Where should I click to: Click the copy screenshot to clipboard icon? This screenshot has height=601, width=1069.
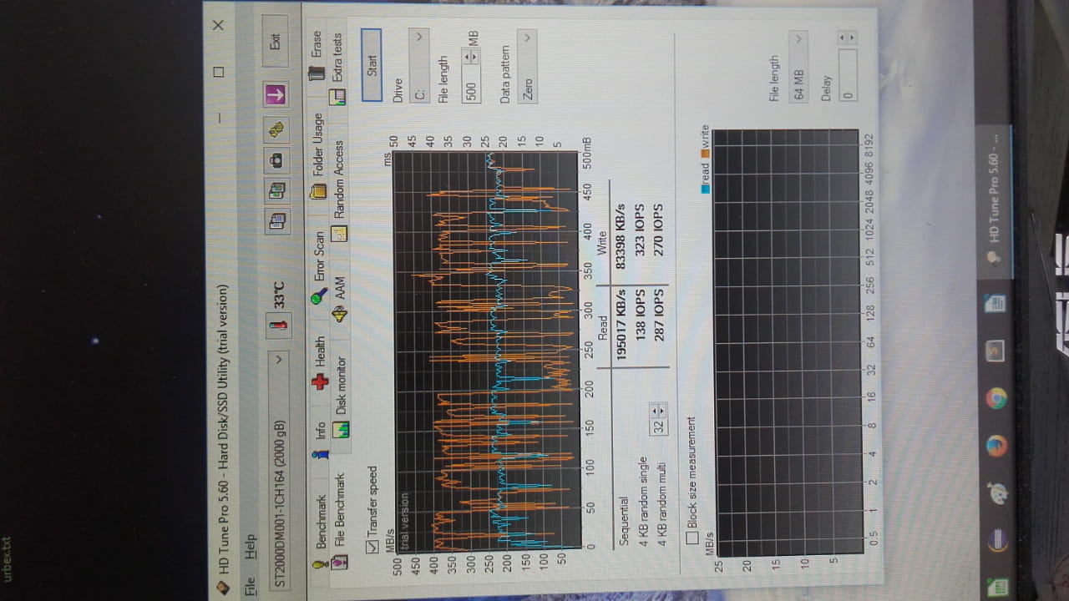pyautogui.click(x=277, y=190)
